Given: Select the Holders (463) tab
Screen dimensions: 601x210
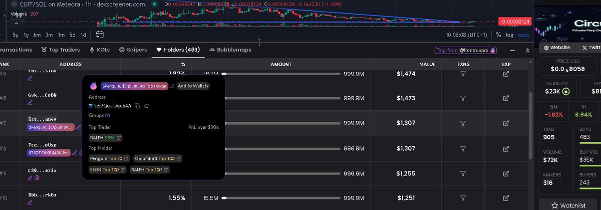Looking at the screenshot, I should 178,50.
